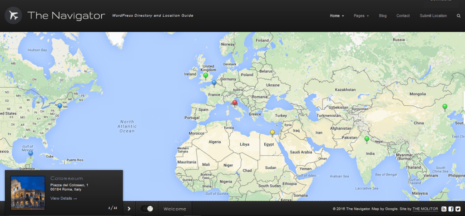Click the Mongolia label on the map
The image size is (465, 216).
click(x=418, y=94)
